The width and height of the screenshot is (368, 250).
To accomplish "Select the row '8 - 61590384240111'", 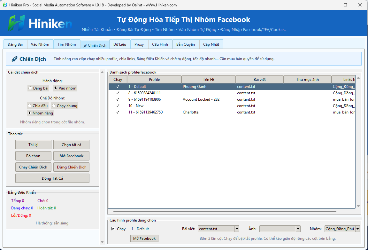I will [x=232, y=93].
